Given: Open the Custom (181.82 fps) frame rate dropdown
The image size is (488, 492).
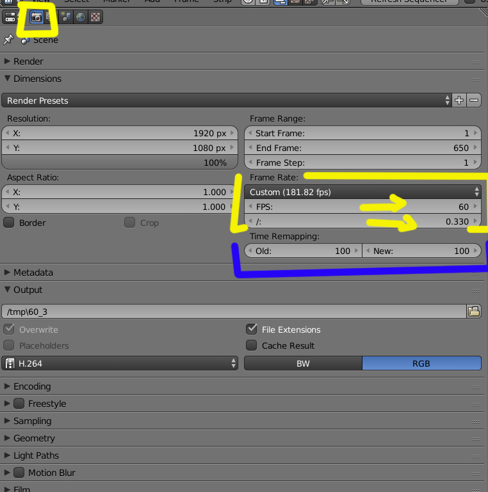Looking at the screenshot, I should point(362,192).
